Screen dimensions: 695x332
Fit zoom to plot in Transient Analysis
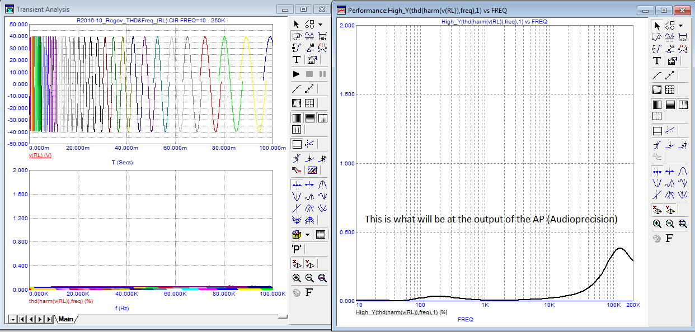coord(322,278)
